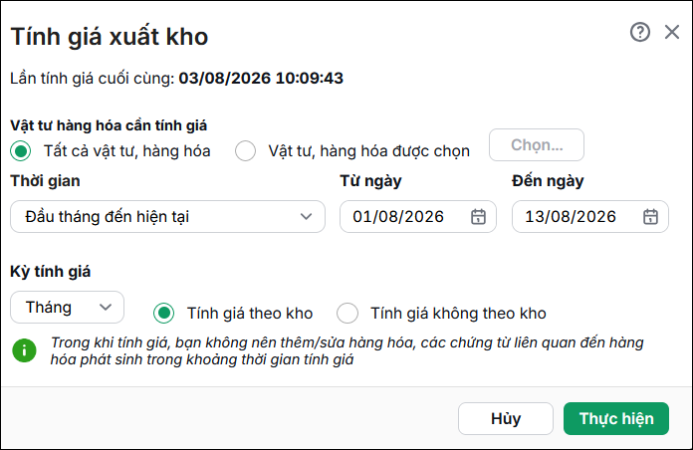The height and width of the screenshot is (450, 693).
Task: Click the Thực hiện button
Action: (x=616, y=418)
